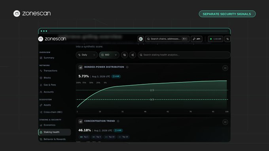Open the Accounts section
The width and height of the screenshot is (269, 151).
click(x=55, y=92)
